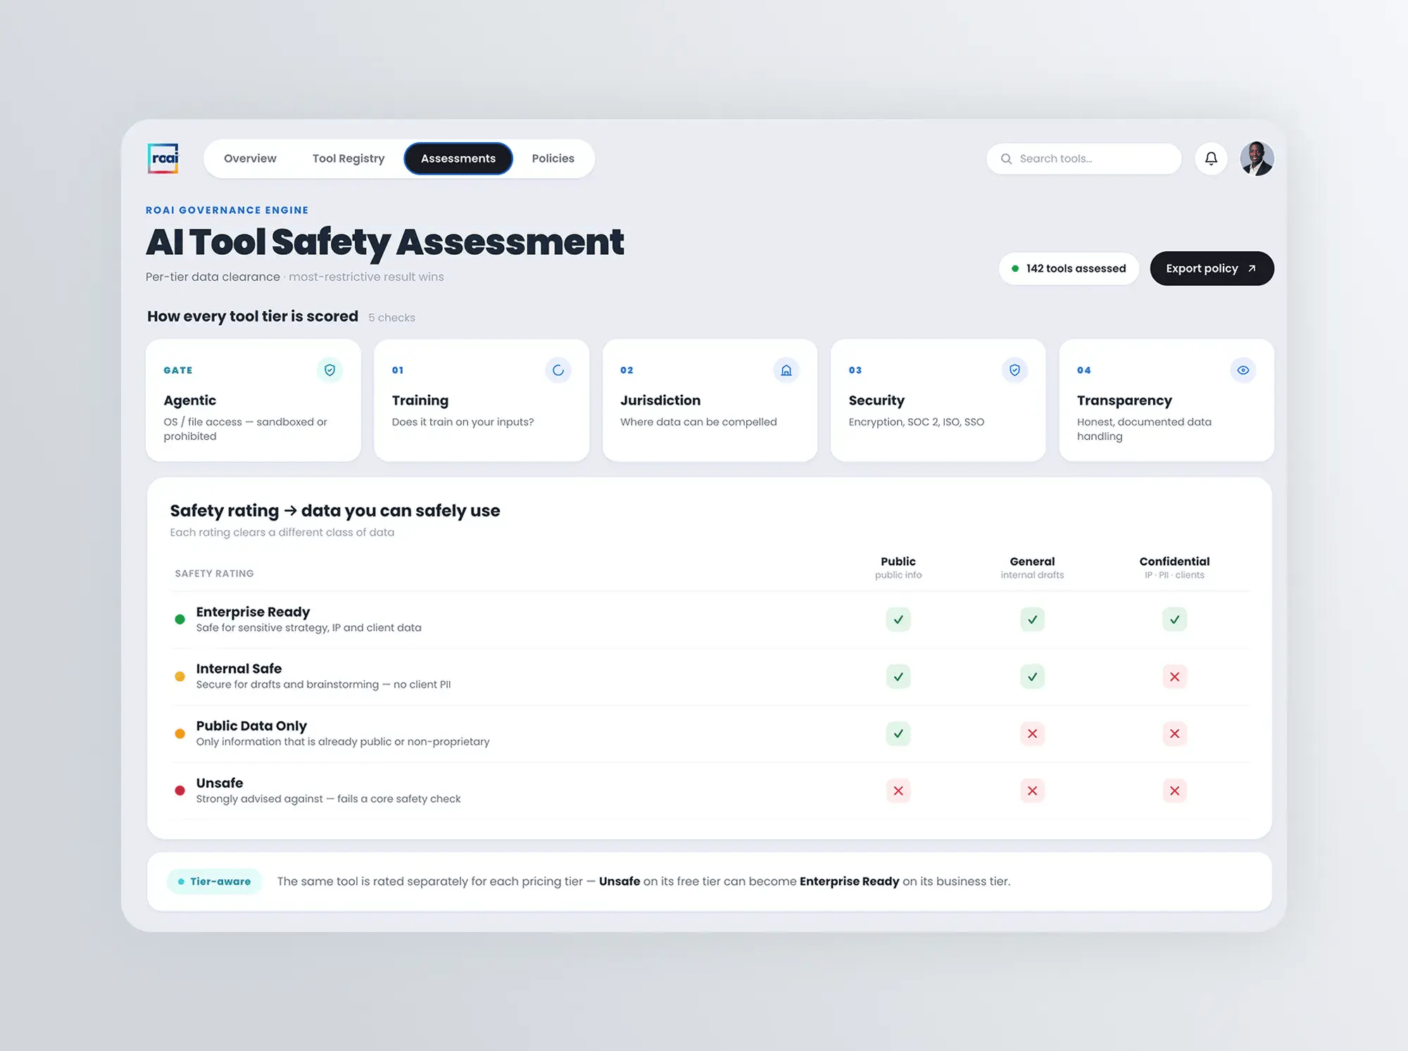The width and height of the screenshot is (1408, 1051).
Task: Click the Security shield icon
Action: [1014, 370]
